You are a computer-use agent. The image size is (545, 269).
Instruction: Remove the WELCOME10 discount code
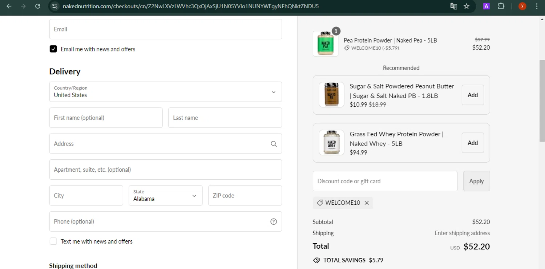pyautogui.click(x=367, y=203)
